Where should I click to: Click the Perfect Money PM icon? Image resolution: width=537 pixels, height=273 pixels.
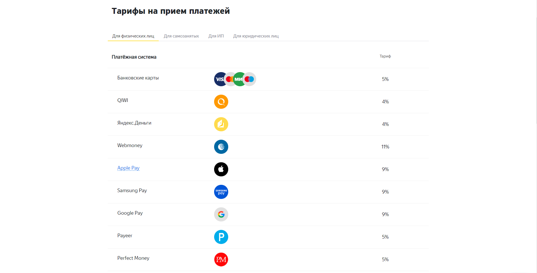point(221,259)
